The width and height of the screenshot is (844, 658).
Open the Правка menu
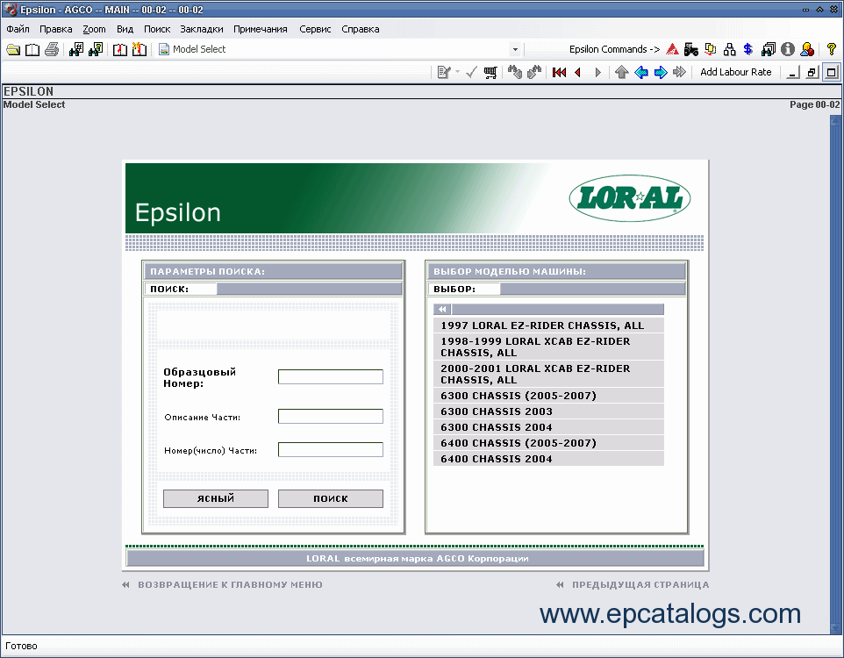(x=55, y=29)
